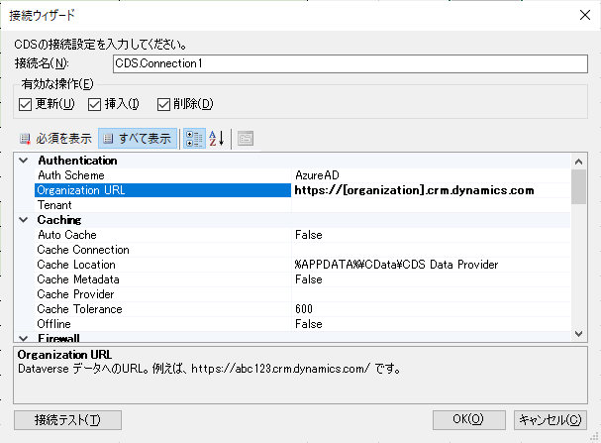601x443 pixels.
Task: Sort properties alphabetically with the A-Z icon
Action: (217, 139)
